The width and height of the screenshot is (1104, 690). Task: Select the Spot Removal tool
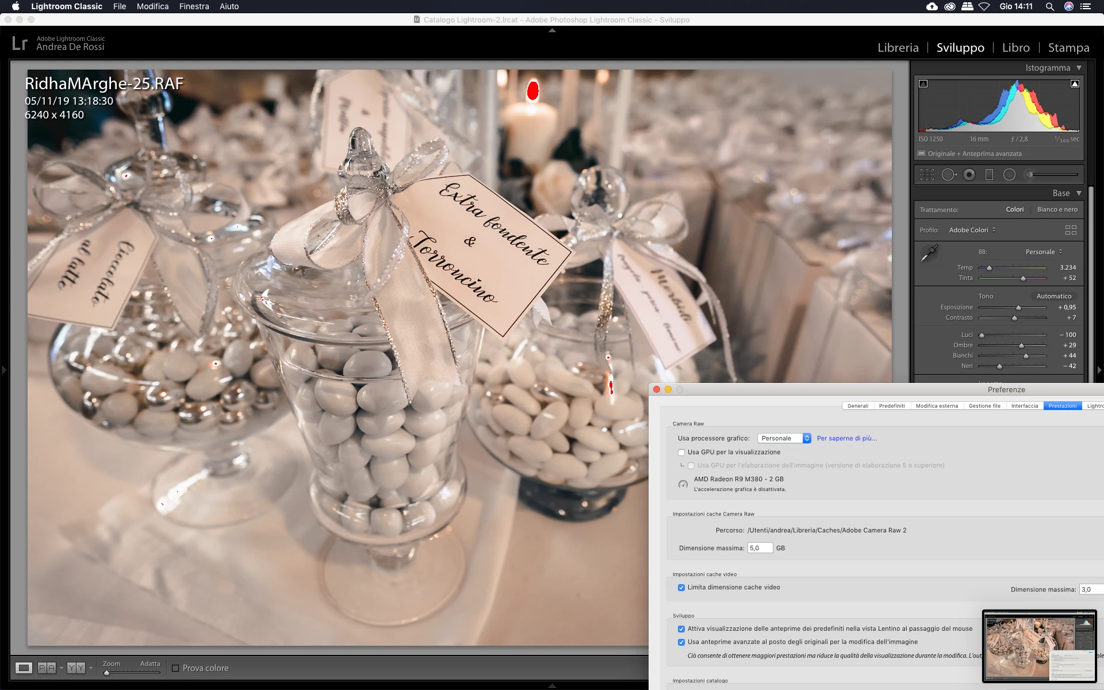pos(949,175)
